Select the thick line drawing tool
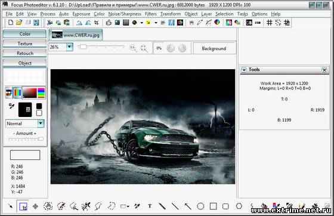The height and width of the screenshot is (216, 334). [162, 206]
